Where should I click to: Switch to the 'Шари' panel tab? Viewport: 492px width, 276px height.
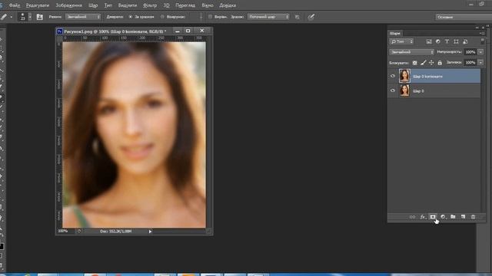tap(394, 33)
